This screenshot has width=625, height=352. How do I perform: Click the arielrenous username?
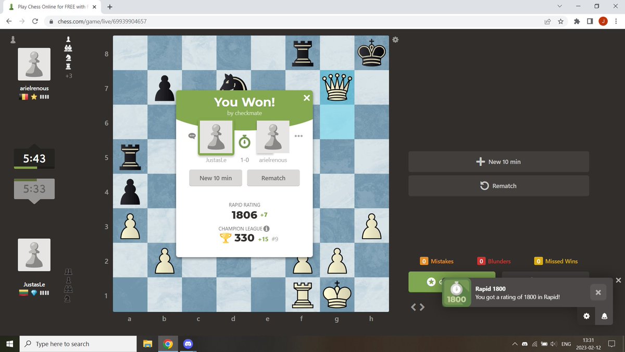pyautogui.click(x=34, y=88)
